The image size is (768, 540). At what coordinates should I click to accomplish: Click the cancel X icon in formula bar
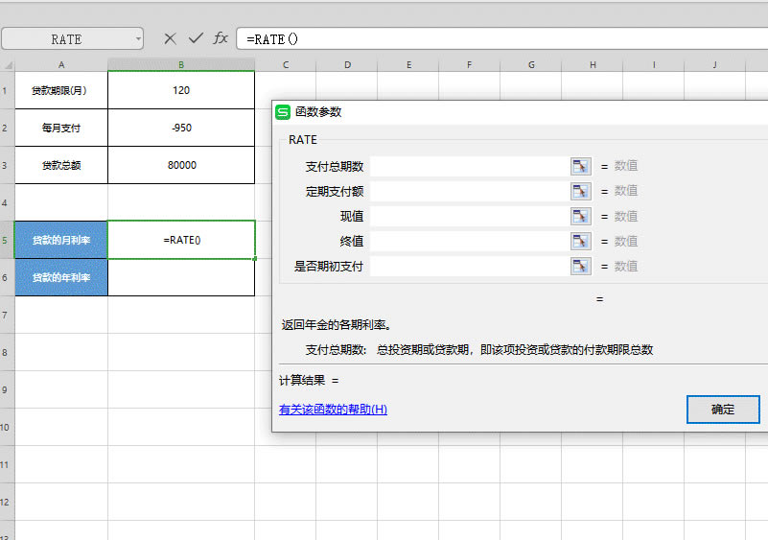(x=170, y=38)
